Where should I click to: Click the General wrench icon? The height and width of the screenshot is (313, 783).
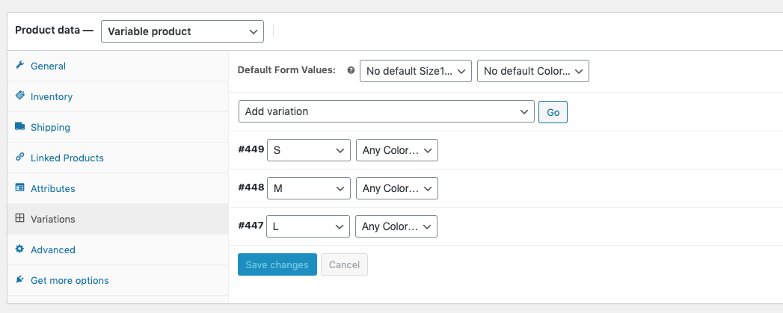click(x=20, y=66)
